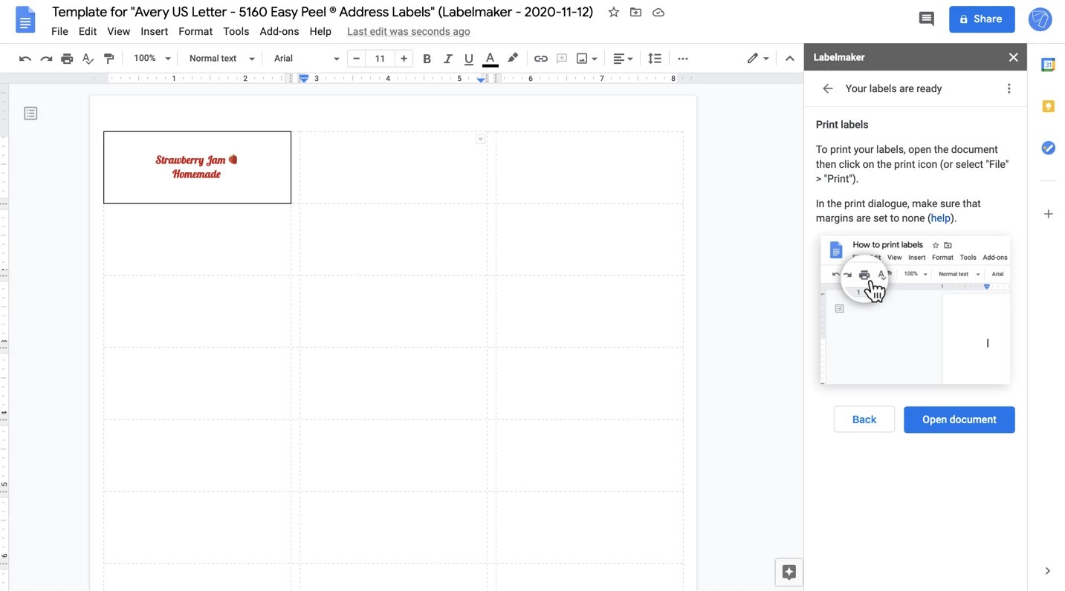Open the Explore panel at bottom right
Image resolution: width=1065 pixels, height=591 pixels.
coord(789,572)
